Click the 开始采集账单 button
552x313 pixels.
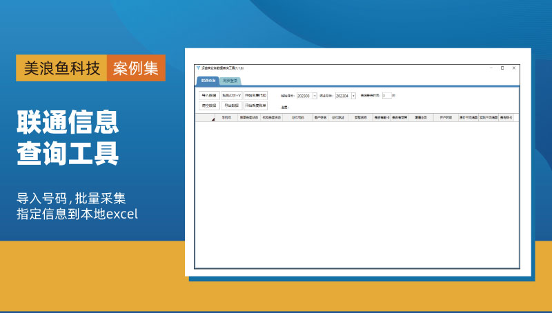coord(255,105)
